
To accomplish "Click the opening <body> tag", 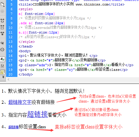I will (25, 51).
